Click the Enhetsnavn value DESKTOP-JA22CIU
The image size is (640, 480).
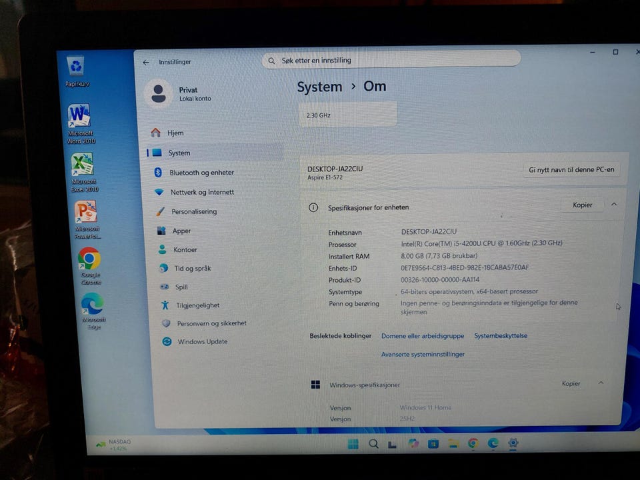[429, 232]
